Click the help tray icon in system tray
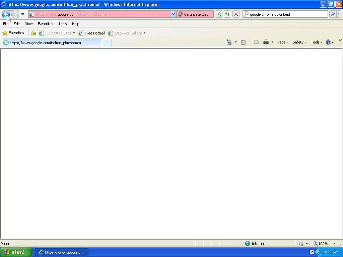The height and width of the screenshot is (257, 343). point(312,252)
